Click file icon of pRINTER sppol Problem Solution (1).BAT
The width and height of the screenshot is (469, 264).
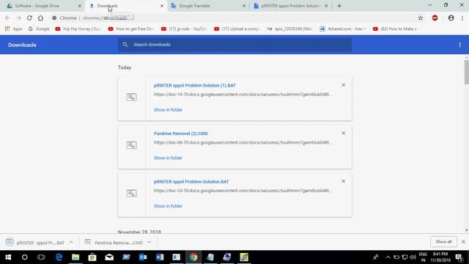[132, 97]
